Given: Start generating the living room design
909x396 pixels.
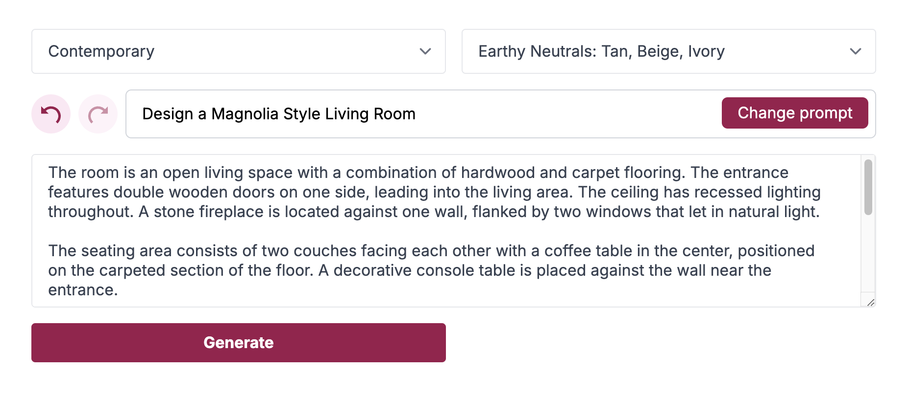Looking at the screenshot, I should pos(238,342).
